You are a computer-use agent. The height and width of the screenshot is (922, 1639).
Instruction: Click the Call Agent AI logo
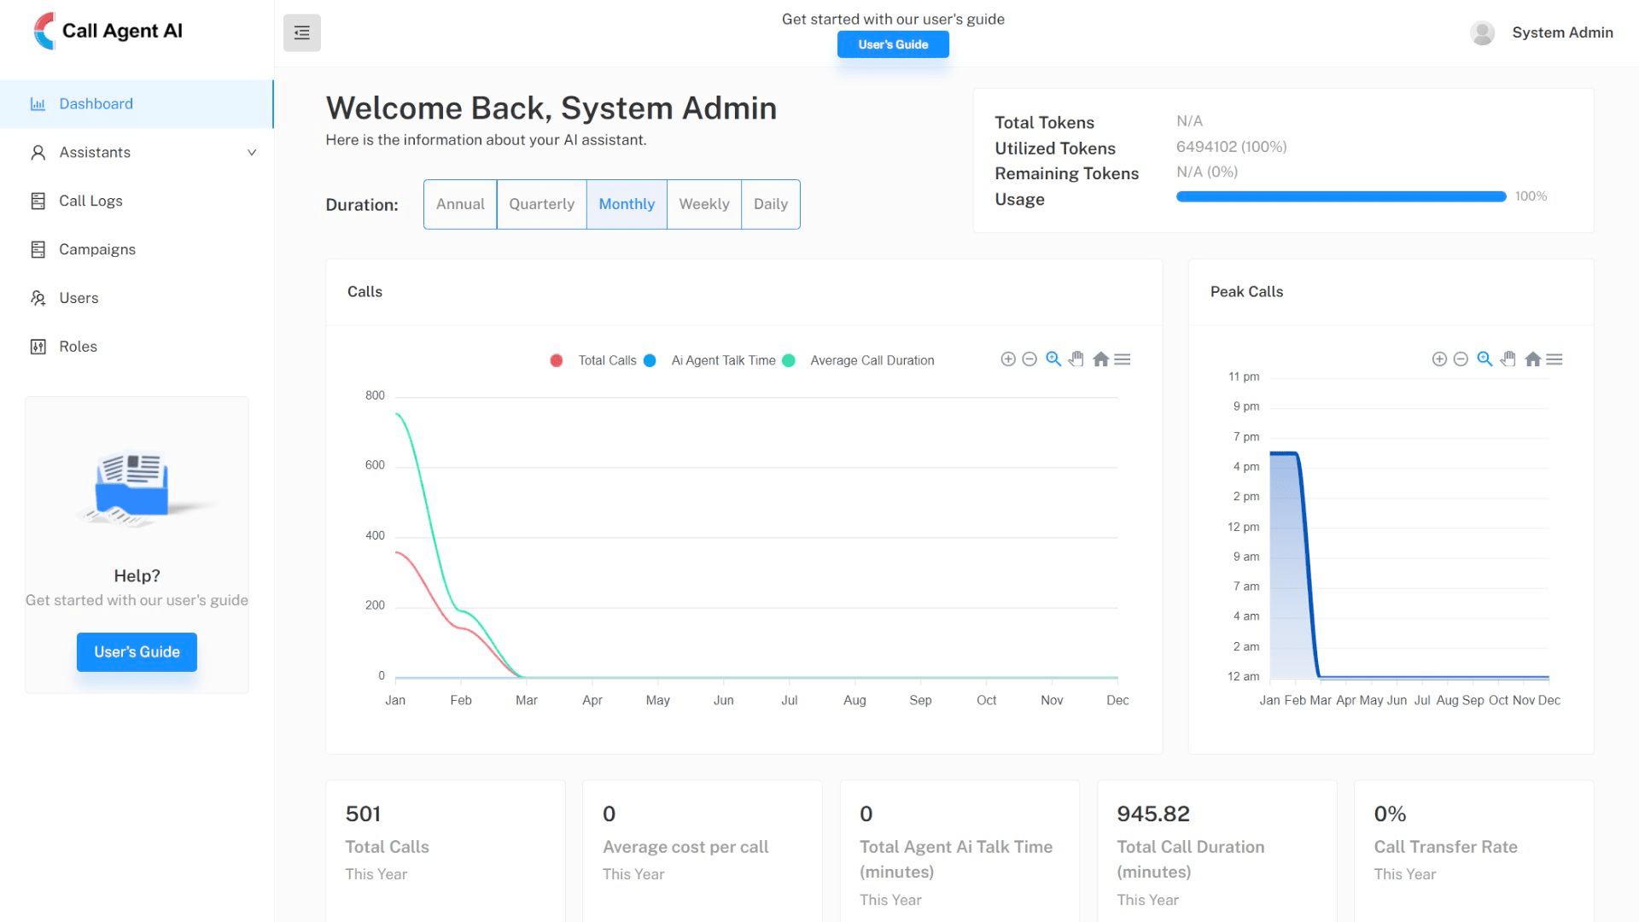(108, 31)
